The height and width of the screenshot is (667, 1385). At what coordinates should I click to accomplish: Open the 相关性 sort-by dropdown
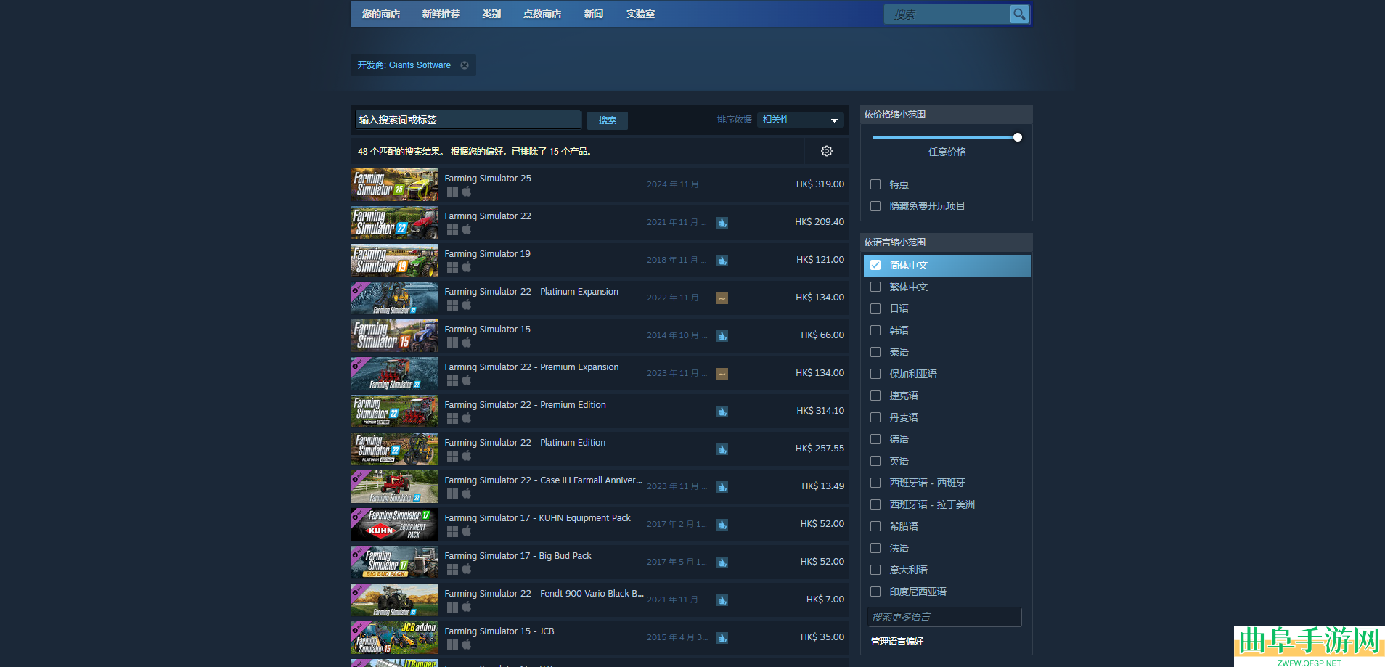[800, 120]
